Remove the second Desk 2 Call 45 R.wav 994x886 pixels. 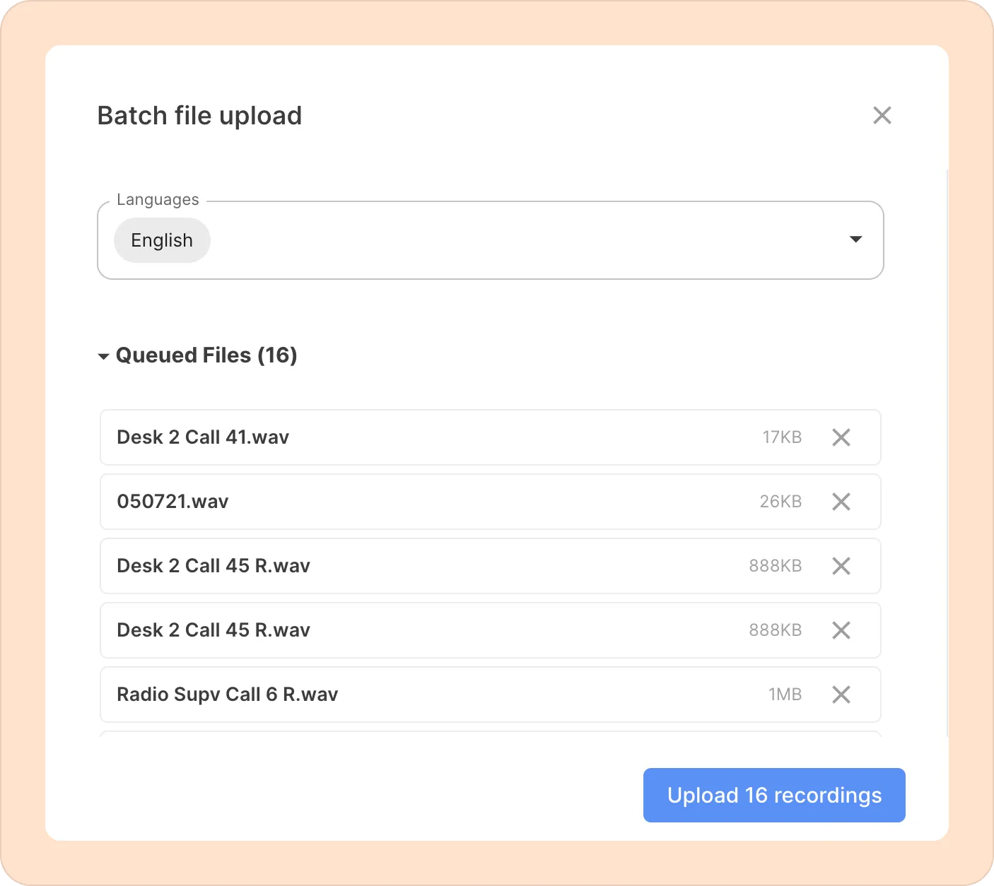(841, 630)
